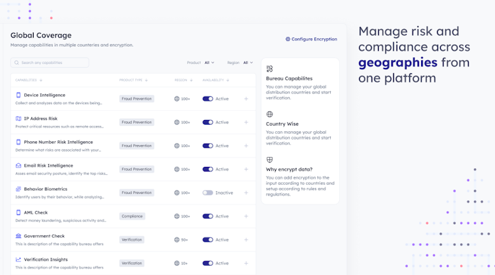Click the search magnifier icon
The image size is (495, 275).
pos(16,63)
